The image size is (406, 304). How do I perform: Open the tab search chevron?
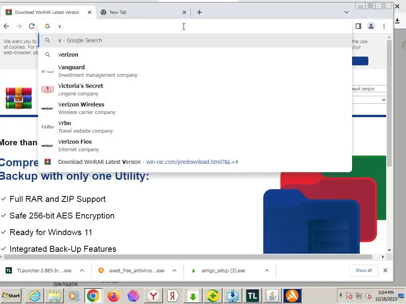346,12
